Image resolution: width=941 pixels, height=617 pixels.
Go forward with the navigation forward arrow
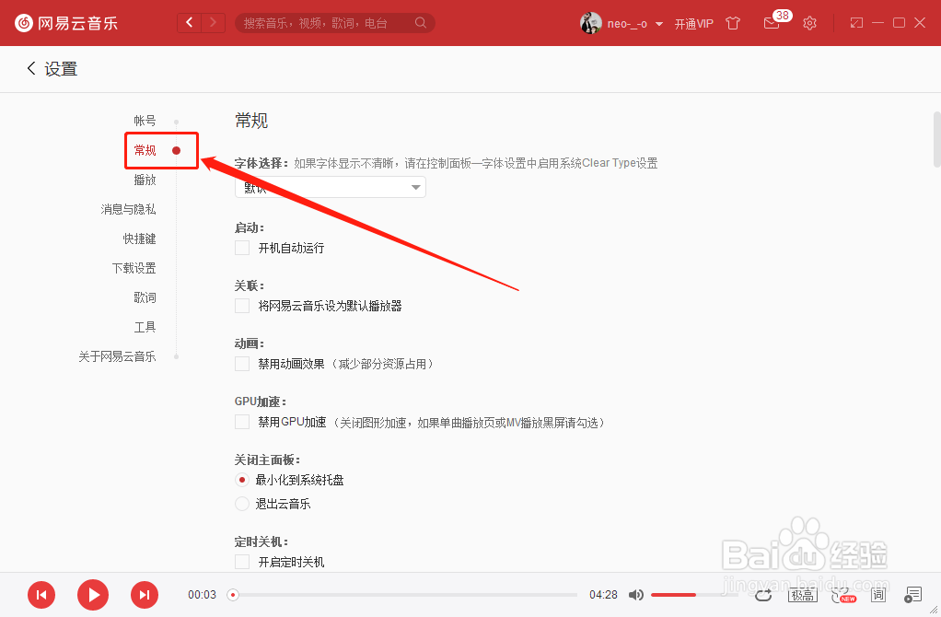[213, 23]
